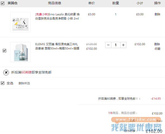This screenshot has width=165, height=134.
Task: Click the 数量 column header
Action: (116, 3)
